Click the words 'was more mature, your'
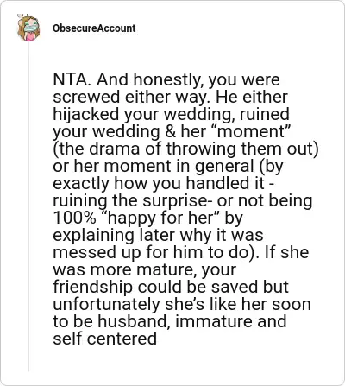 point(145,270)
